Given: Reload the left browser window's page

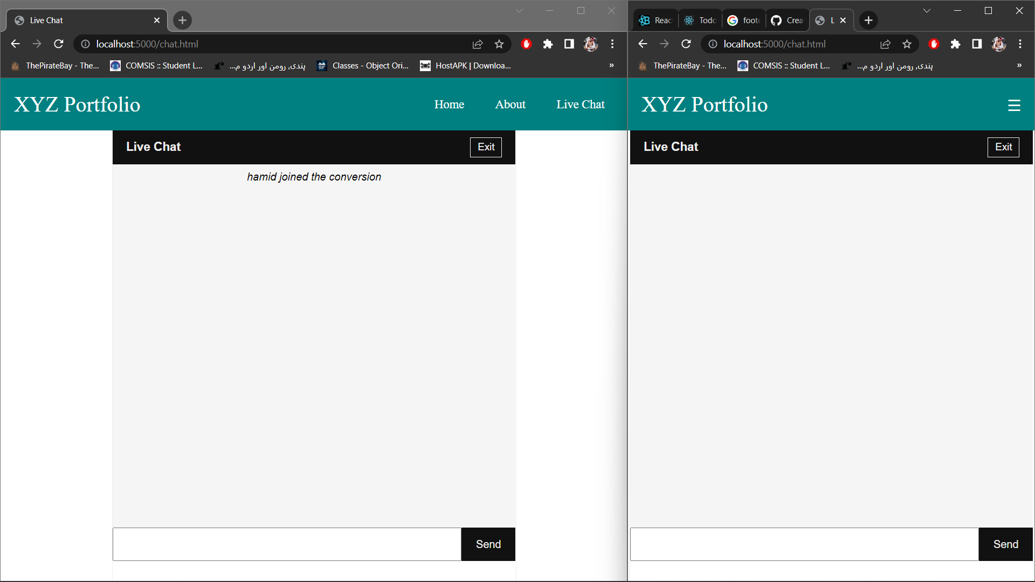Looking at the screenshot, I should point(59,44).
